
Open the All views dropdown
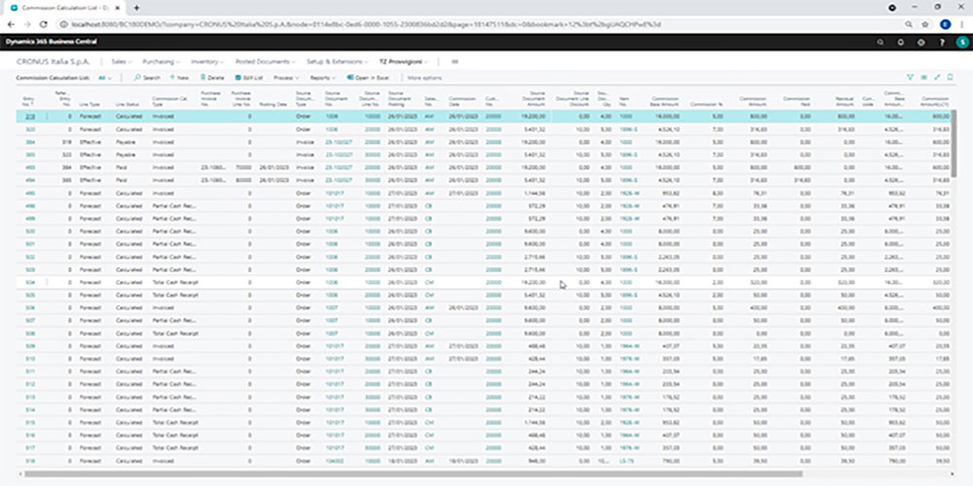(x=105, y=77)
